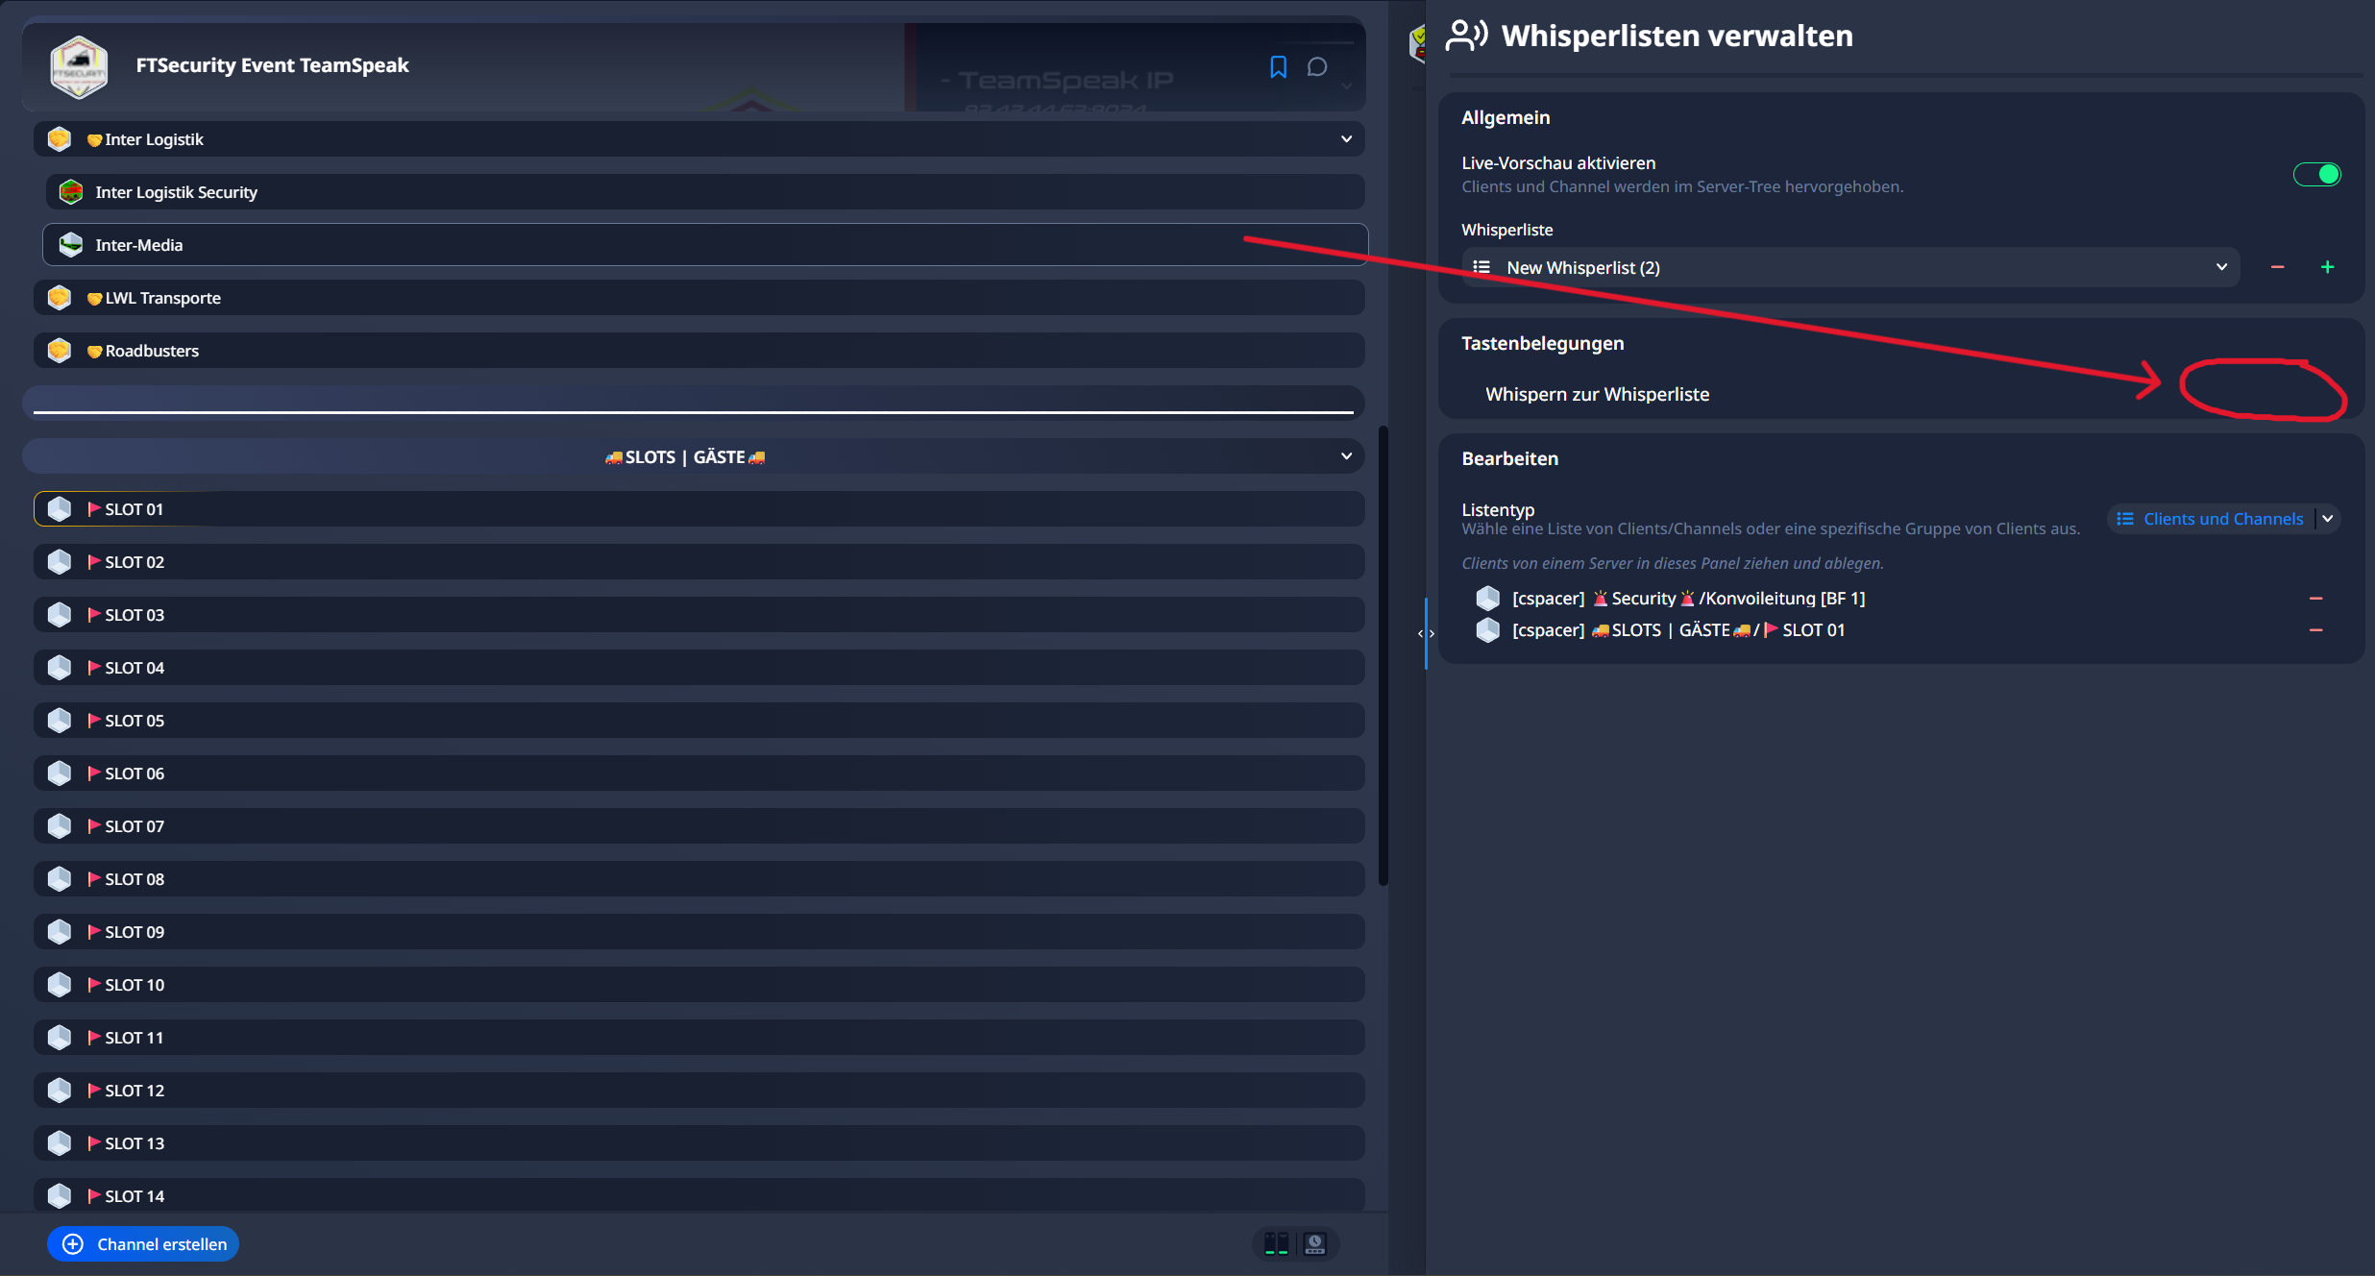Collapse the Inter Logistik channel

click(x=1346, y=139)
